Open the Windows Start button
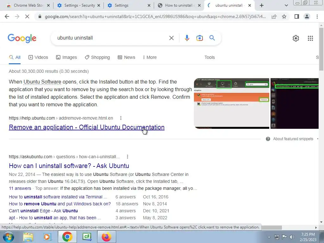This screenshot has height=243, width=324. (8, 237)
